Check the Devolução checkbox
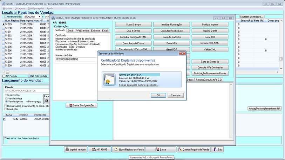Image resolution: width=285 pixels, height=160 pixels. click(x=5, y=109)
